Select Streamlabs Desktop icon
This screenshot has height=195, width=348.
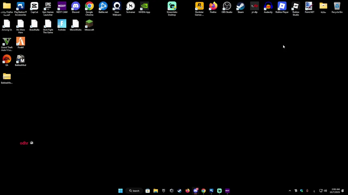coord(172,9)
